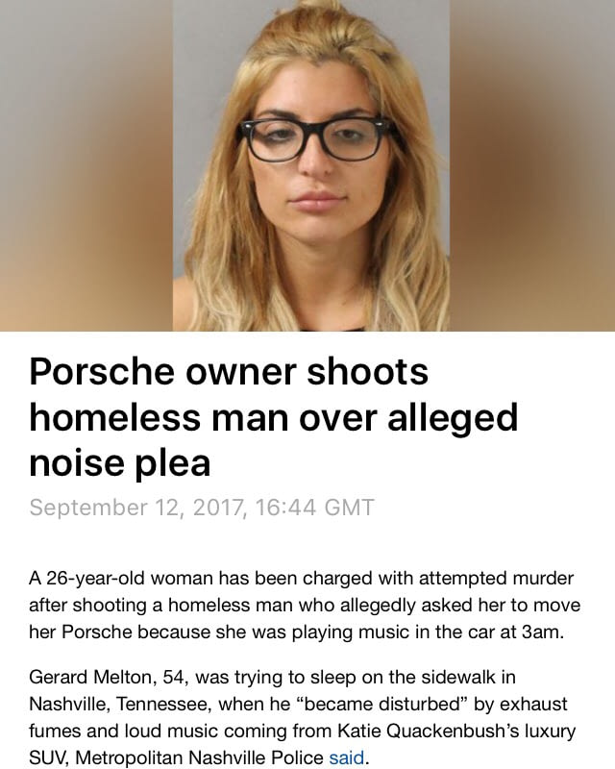Click the "September 12, 2017" date text
615x769 pixels.
click(x=136, y=508)
